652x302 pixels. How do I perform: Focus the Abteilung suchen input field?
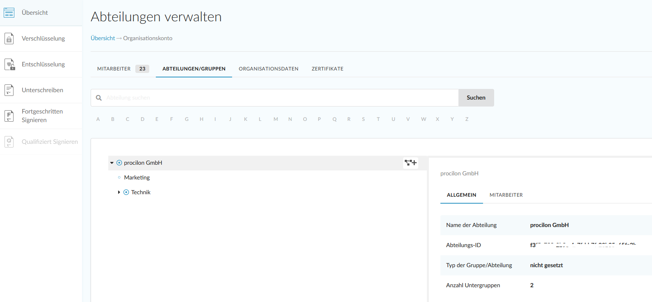pyautogui.click(x=279, y=98)
